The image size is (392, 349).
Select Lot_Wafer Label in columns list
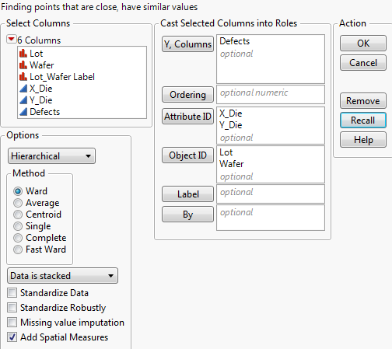[x=62, y=77]
